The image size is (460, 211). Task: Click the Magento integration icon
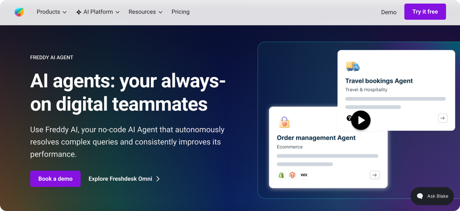[x=292, y=175]
